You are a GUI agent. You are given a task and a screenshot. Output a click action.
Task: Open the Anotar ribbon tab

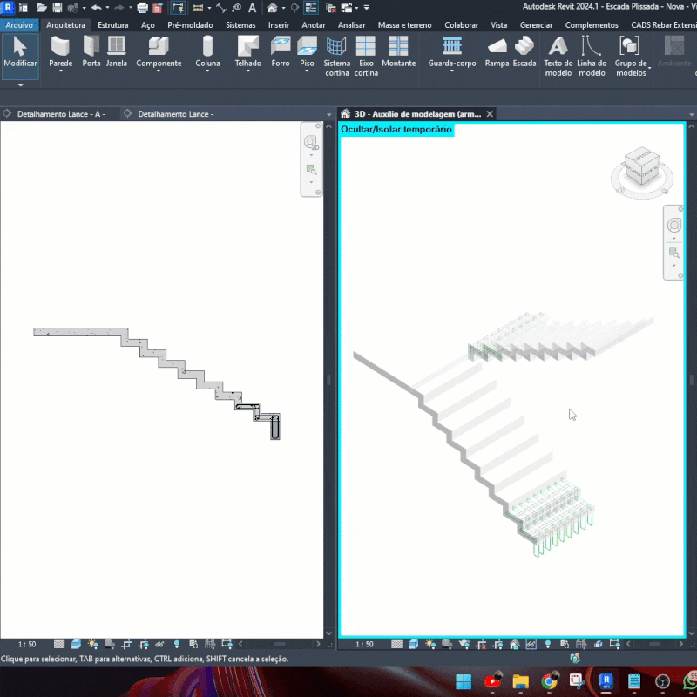pos(314,25)
